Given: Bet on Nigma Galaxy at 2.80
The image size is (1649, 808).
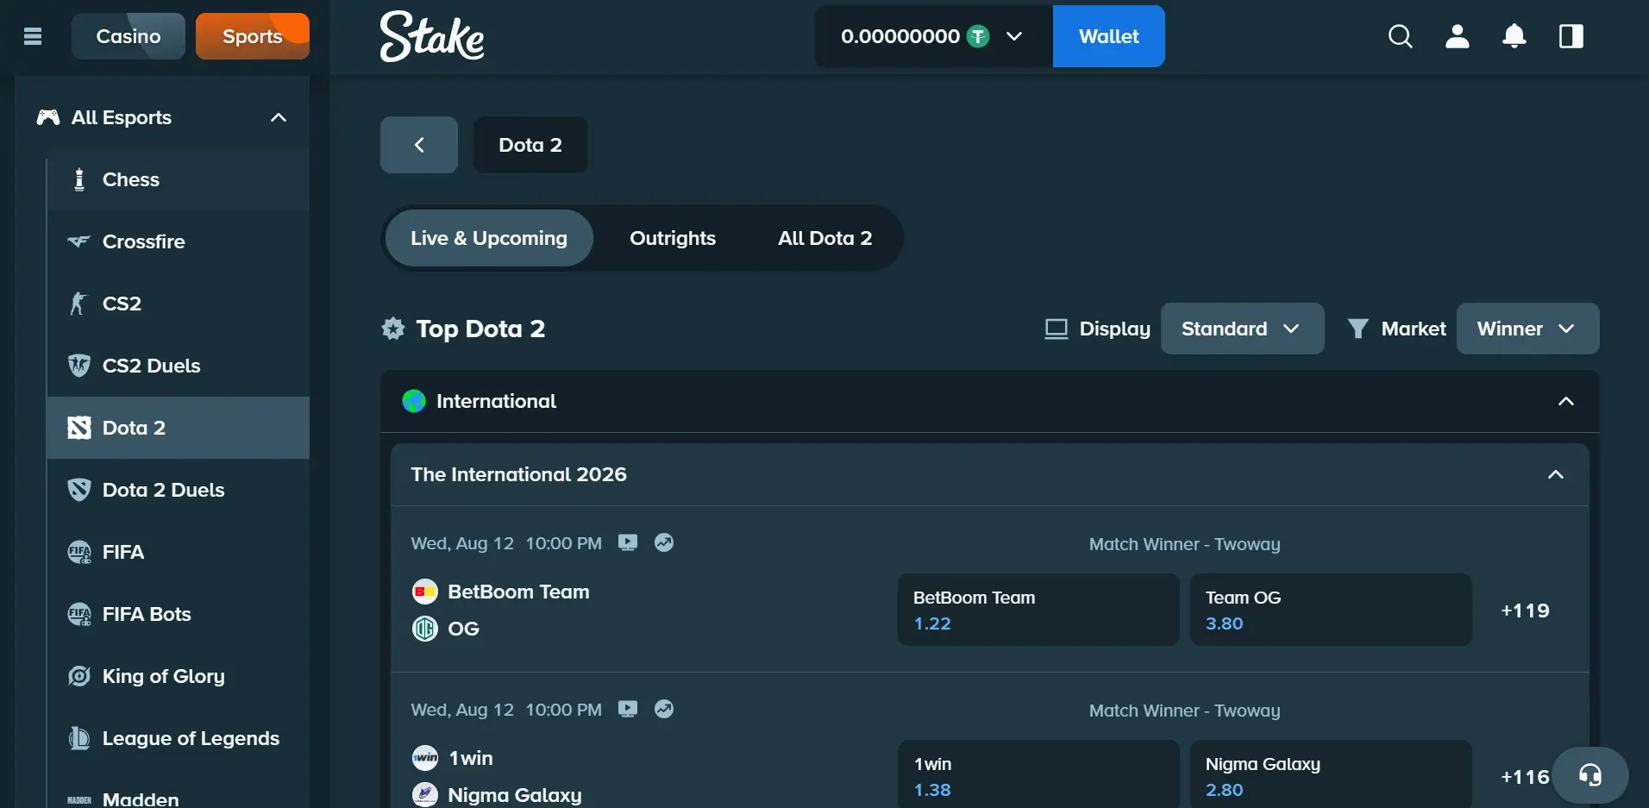Looking at the screenshot, I should 1331,774.
